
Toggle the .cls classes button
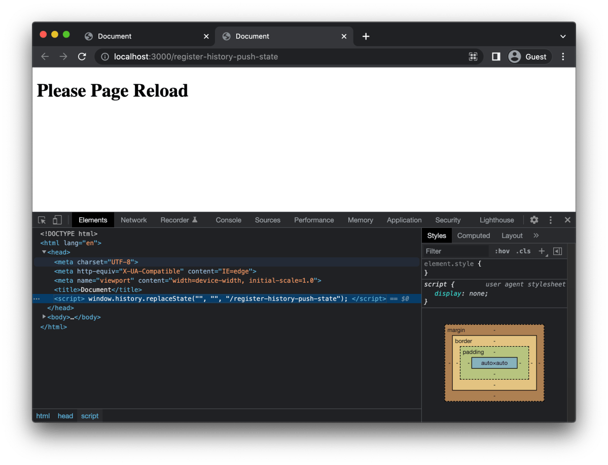tap(523, 251)
